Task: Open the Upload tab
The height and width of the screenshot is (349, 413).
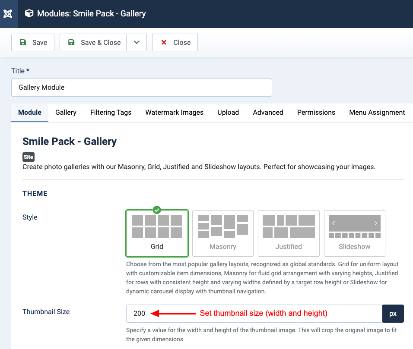Action: point(228,112)
